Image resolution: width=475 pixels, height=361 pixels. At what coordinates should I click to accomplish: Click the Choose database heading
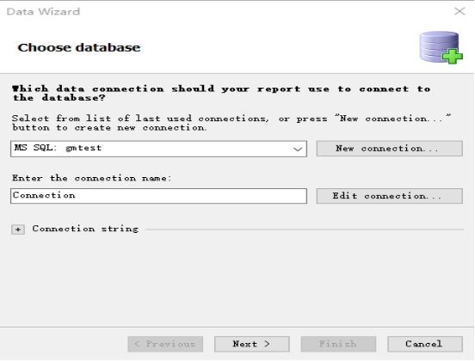click(79, 47)
